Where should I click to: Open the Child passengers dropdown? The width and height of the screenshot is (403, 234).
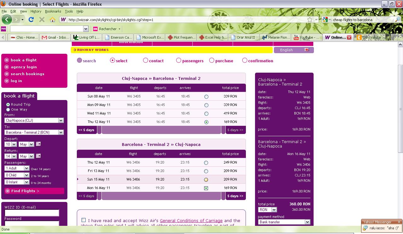(17, 175)
